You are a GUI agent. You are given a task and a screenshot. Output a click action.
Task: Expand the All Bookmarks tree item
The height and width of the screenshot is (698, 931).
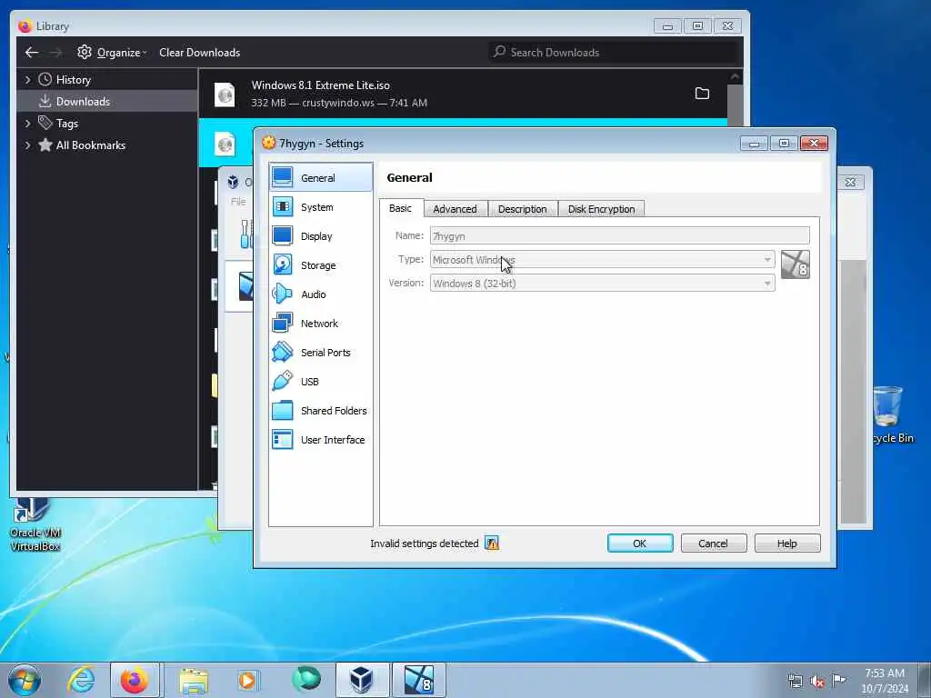pyautogui.click(x=27, y=145)
